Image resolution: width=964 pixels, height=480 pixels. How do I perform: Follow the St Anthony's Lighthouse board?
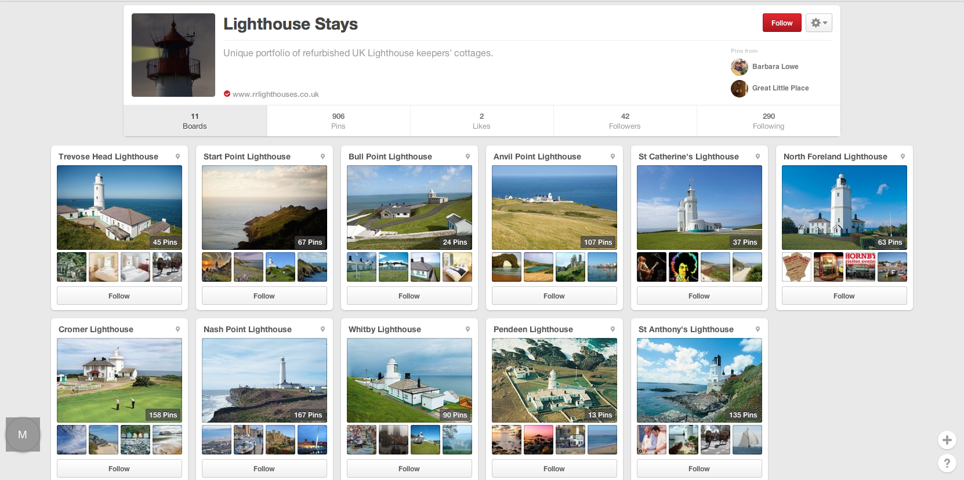(699, 468)
